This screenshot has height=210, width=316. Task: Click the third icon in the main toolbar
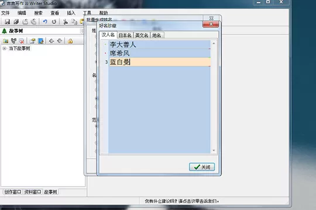tap(25, 22)
